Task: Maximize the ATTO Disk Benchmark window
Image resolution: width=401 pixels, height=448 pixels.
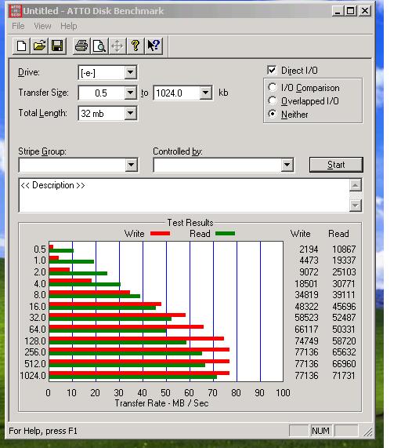Action: [x=350, y=11]
